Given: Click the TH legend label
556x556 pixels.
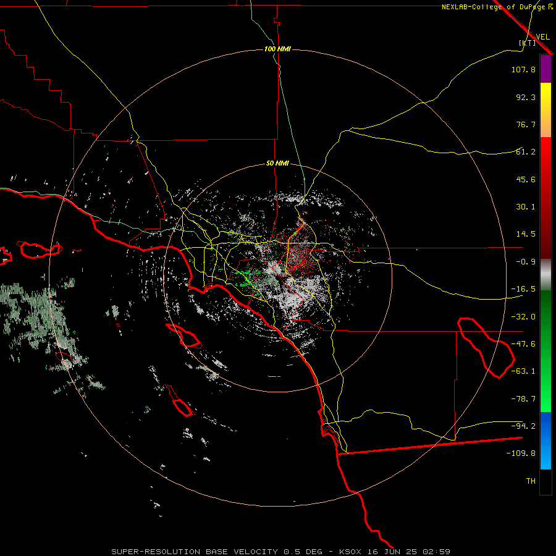Looking at the screenshot, I should point(531,481).
